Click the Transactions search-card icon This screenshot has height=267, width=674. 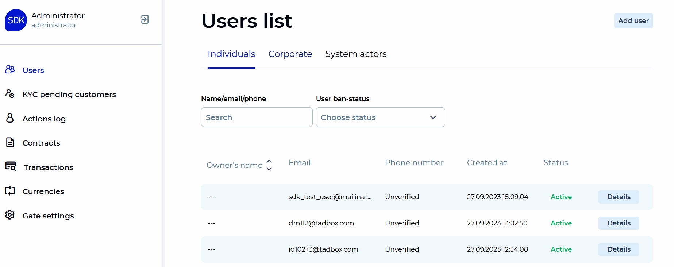click(x=11, y=166)
